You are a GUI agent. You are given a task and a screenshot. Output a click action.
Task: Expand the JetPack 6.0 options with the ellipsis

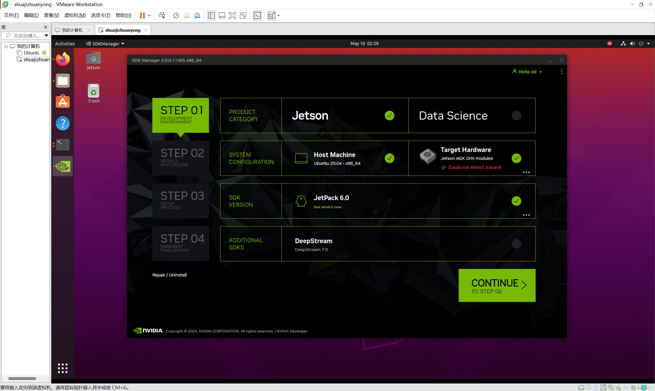point(527,215)
